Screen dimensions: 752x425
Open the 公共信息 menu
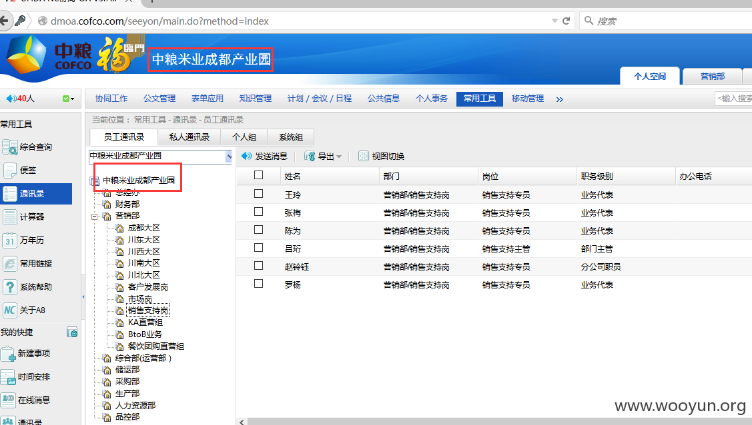(x=384, y=99)
